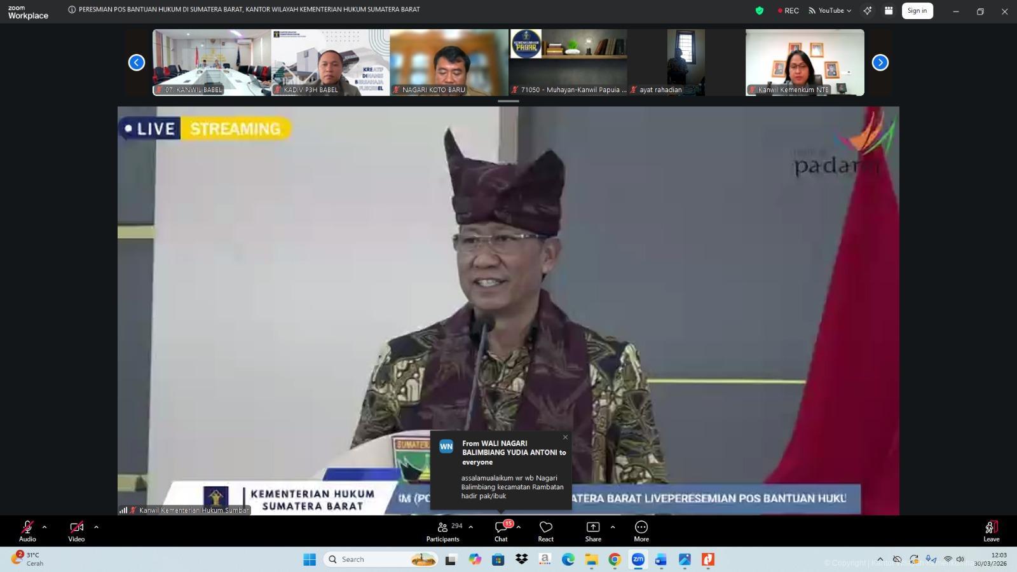Select the Kanwil Kemenkum NTB video tile
This screenshot has height=572, width=1017.
tap(803, 62)
